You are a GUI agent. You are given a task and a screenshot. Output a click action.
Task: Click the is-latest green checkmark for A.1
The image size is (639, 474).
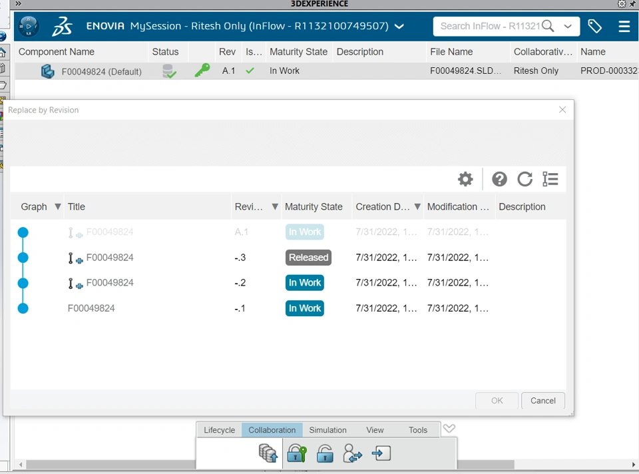250,71
